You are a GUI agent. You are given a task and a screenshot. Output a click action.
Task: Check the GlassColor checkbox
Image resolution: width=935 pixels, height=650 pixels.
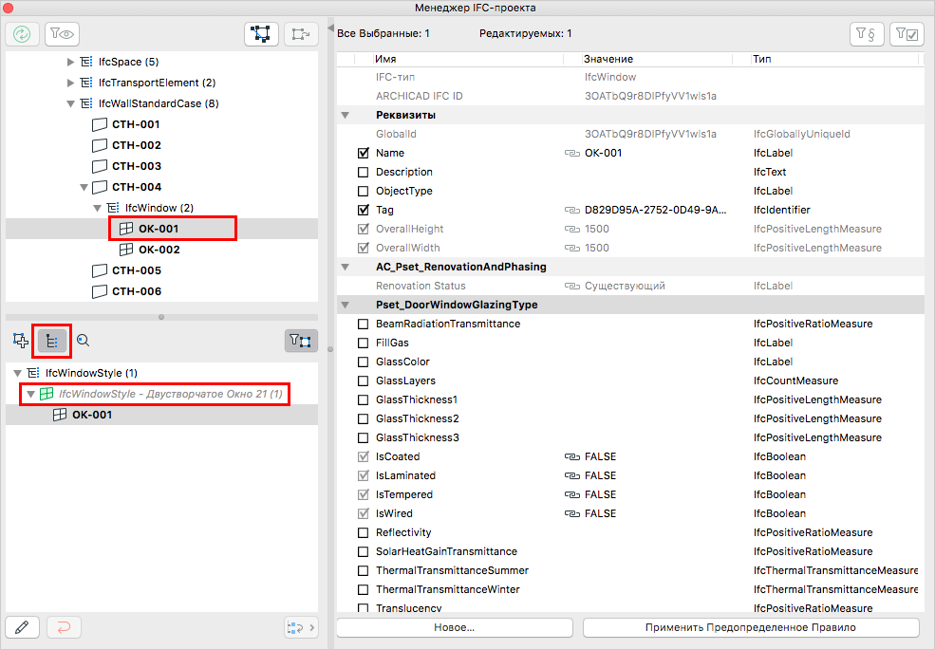click(364, 362)
